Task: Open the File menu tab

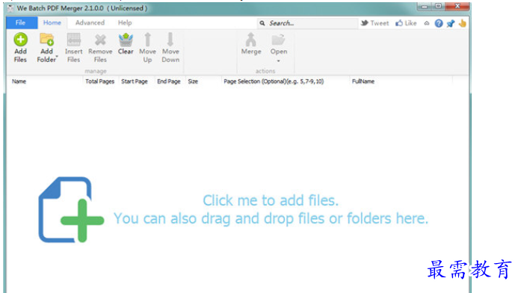Action: tap(22, 22)
